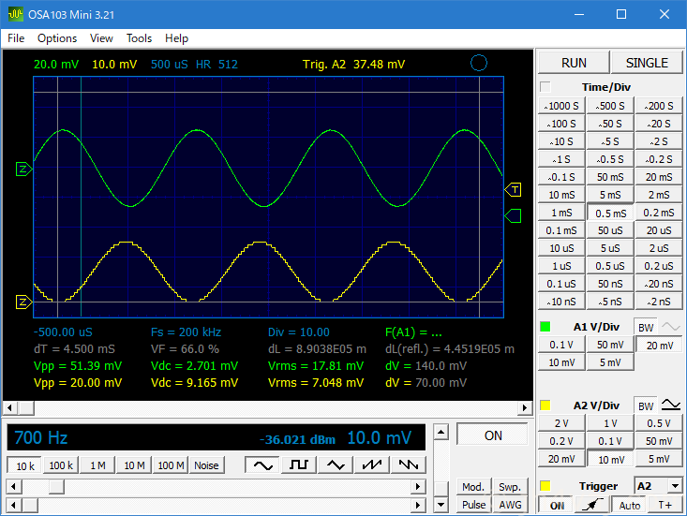Enable the Mod. modulation button
Image resolution: width=687 pixels, height=516 pixels.
(472, 487)
